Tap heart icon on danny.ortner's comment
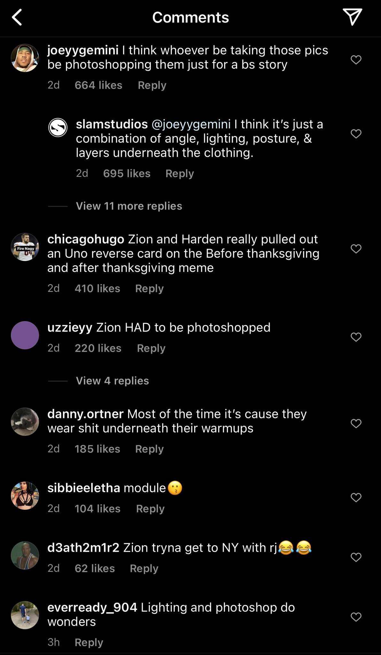The height and width of the screenshot is (655, 381). 356,423
